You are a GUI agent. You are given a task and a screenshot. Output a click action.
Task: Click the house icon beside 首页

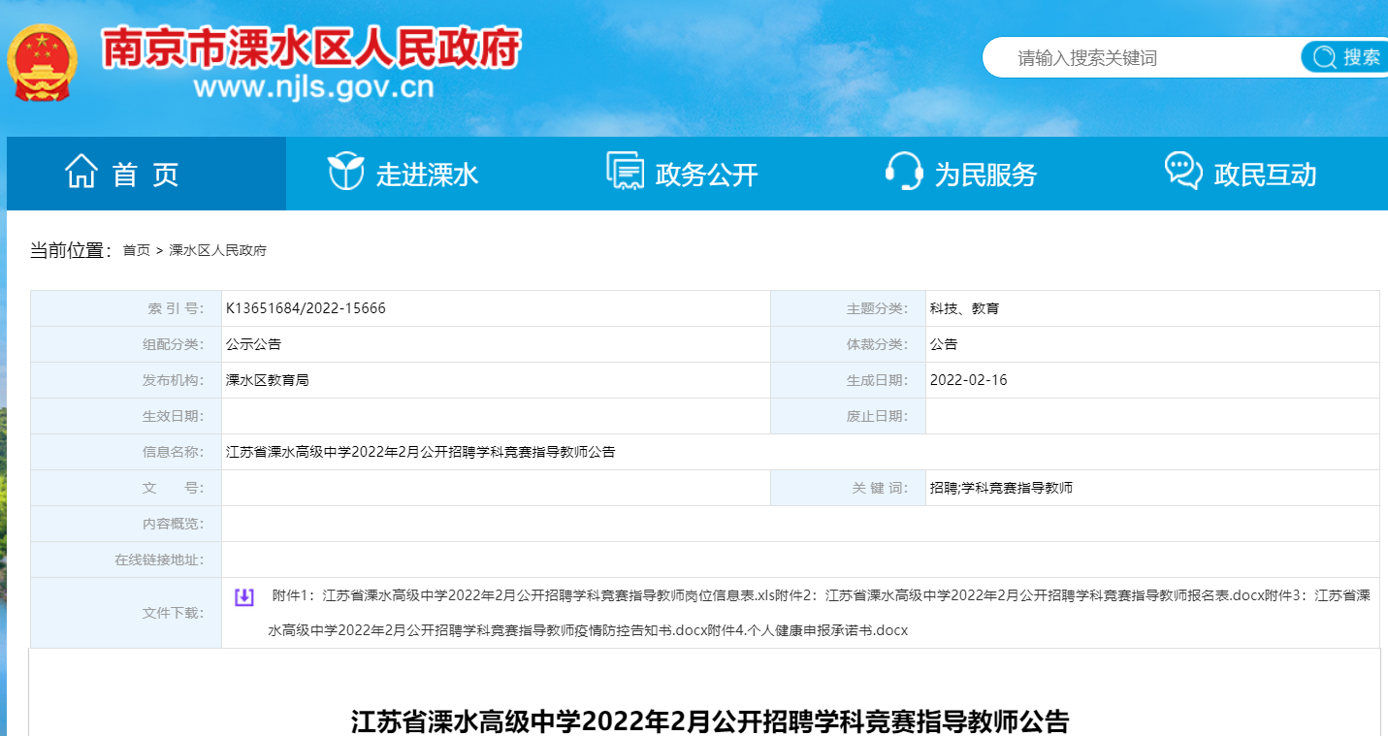pyautogui.click(x=81, y=173)
